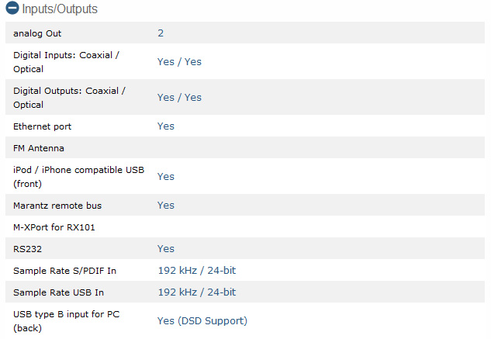Collapse the Inputs/Outputs section minus icon

tap(12, 9)
